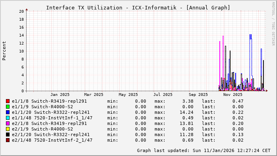277x156 pixels.
Task: Click the legend label e1/1/8 Switch-R3419-repl291
Action: [x=49, y=101]
